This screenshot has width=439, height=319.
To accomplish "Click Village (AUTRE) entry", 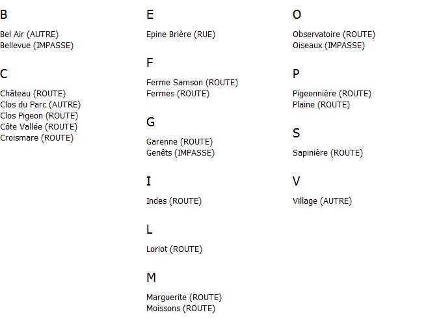I will pyautogui.click(x=322, y=201).
